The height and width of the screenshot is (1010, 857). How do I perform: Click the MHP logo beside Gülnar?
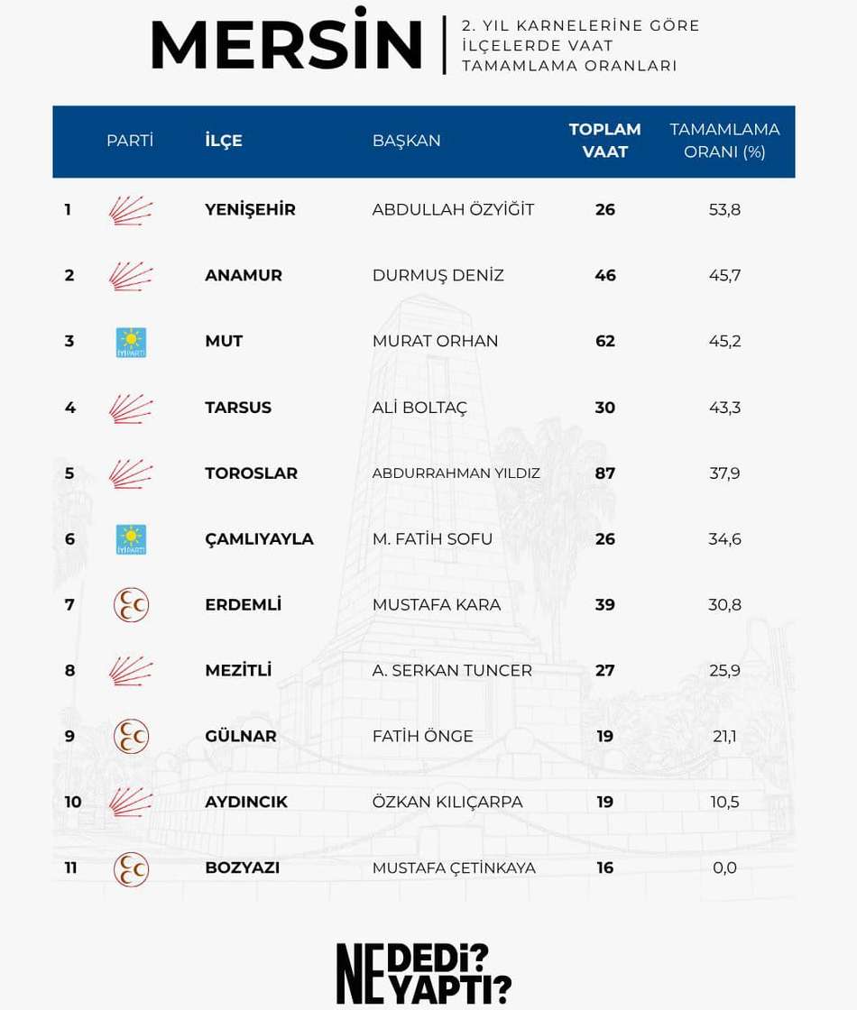click(131, 736)
